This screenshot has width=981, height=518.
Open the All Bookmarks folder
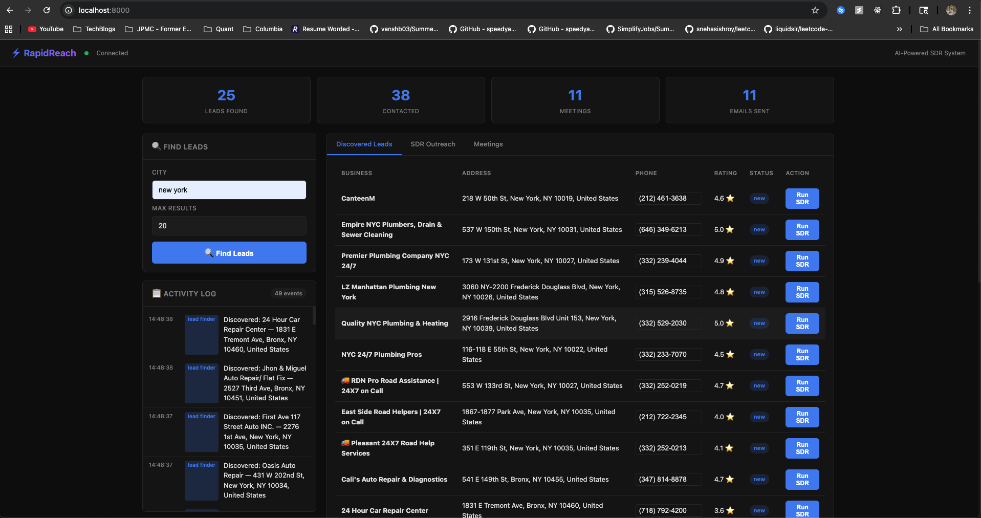click(x=946, y=29)
